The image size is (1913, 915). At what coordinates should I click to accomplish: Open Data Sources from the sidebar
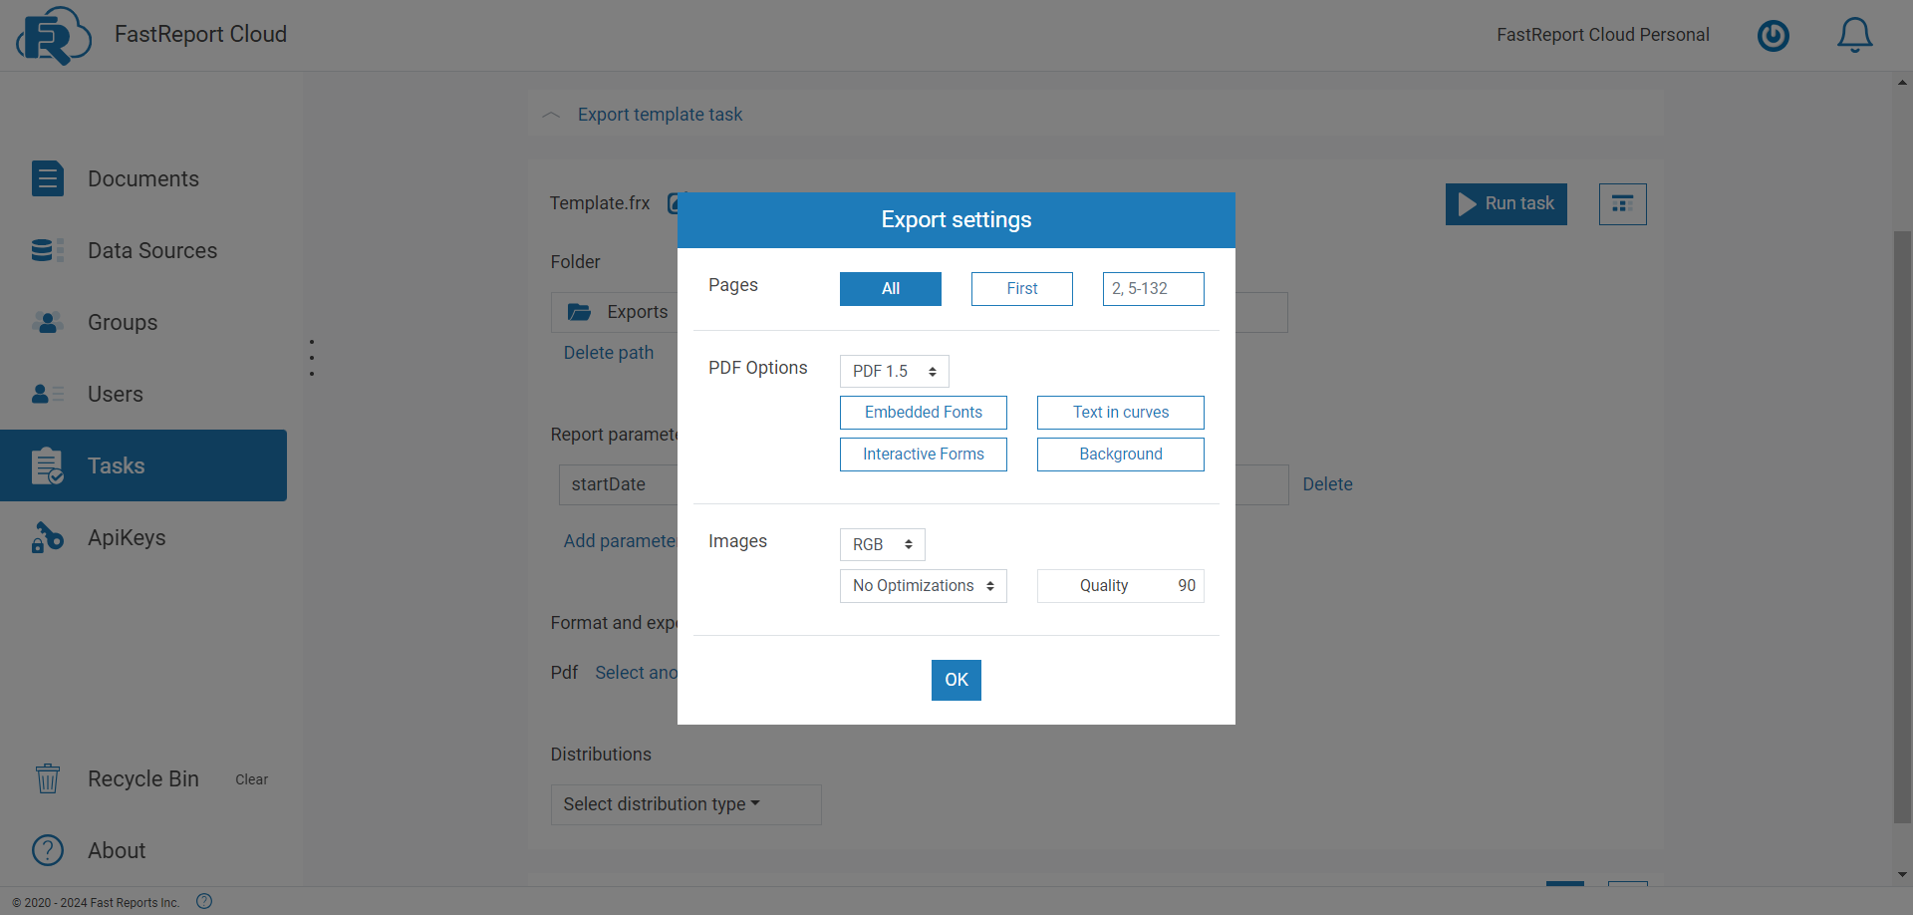coord(151,250)
